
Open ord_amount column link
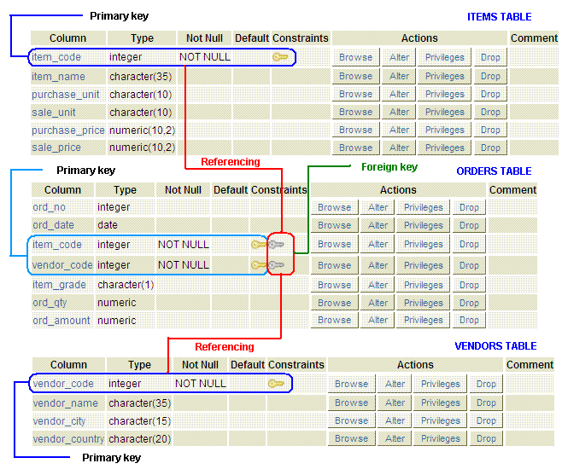click(61, 321)
